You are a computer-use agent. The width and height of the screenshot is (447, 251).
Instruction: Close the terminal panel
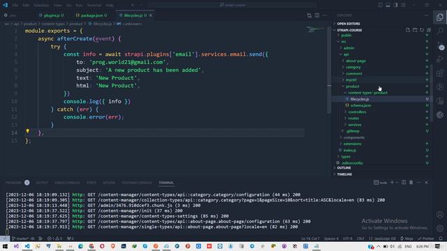tap(426, 183)
